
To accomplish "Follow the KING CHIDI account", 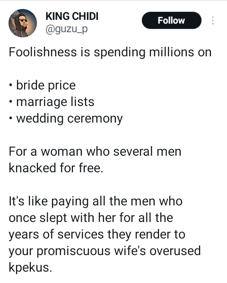I will (172, 20).
